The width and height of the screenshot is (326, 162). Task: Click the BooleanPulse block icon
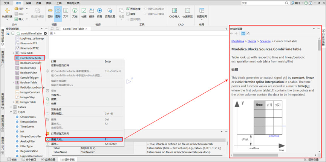tap(17, 73)
